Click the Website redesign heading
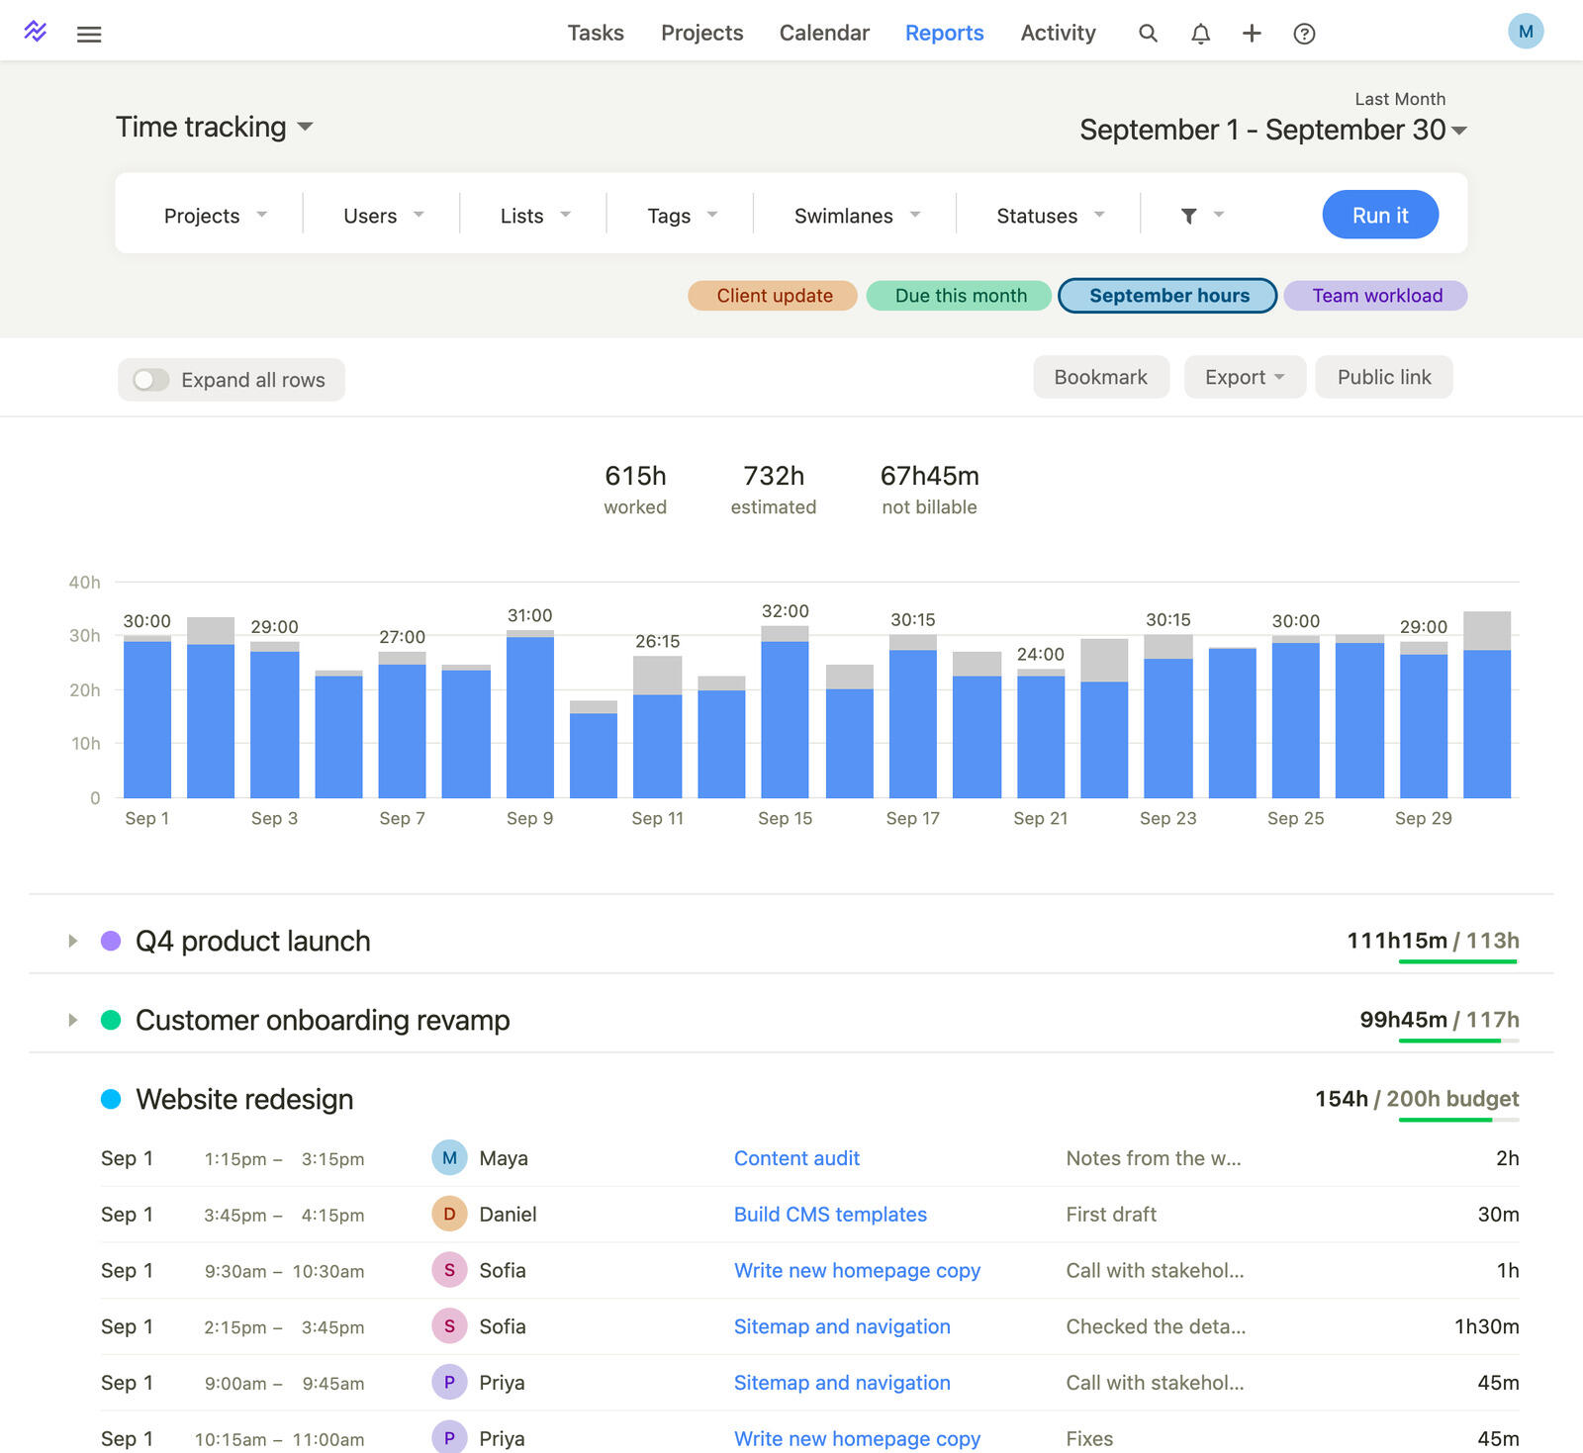 (x=244, y=1099)
